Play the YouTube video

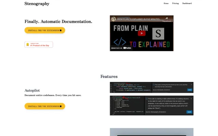(x=142, y=33)
